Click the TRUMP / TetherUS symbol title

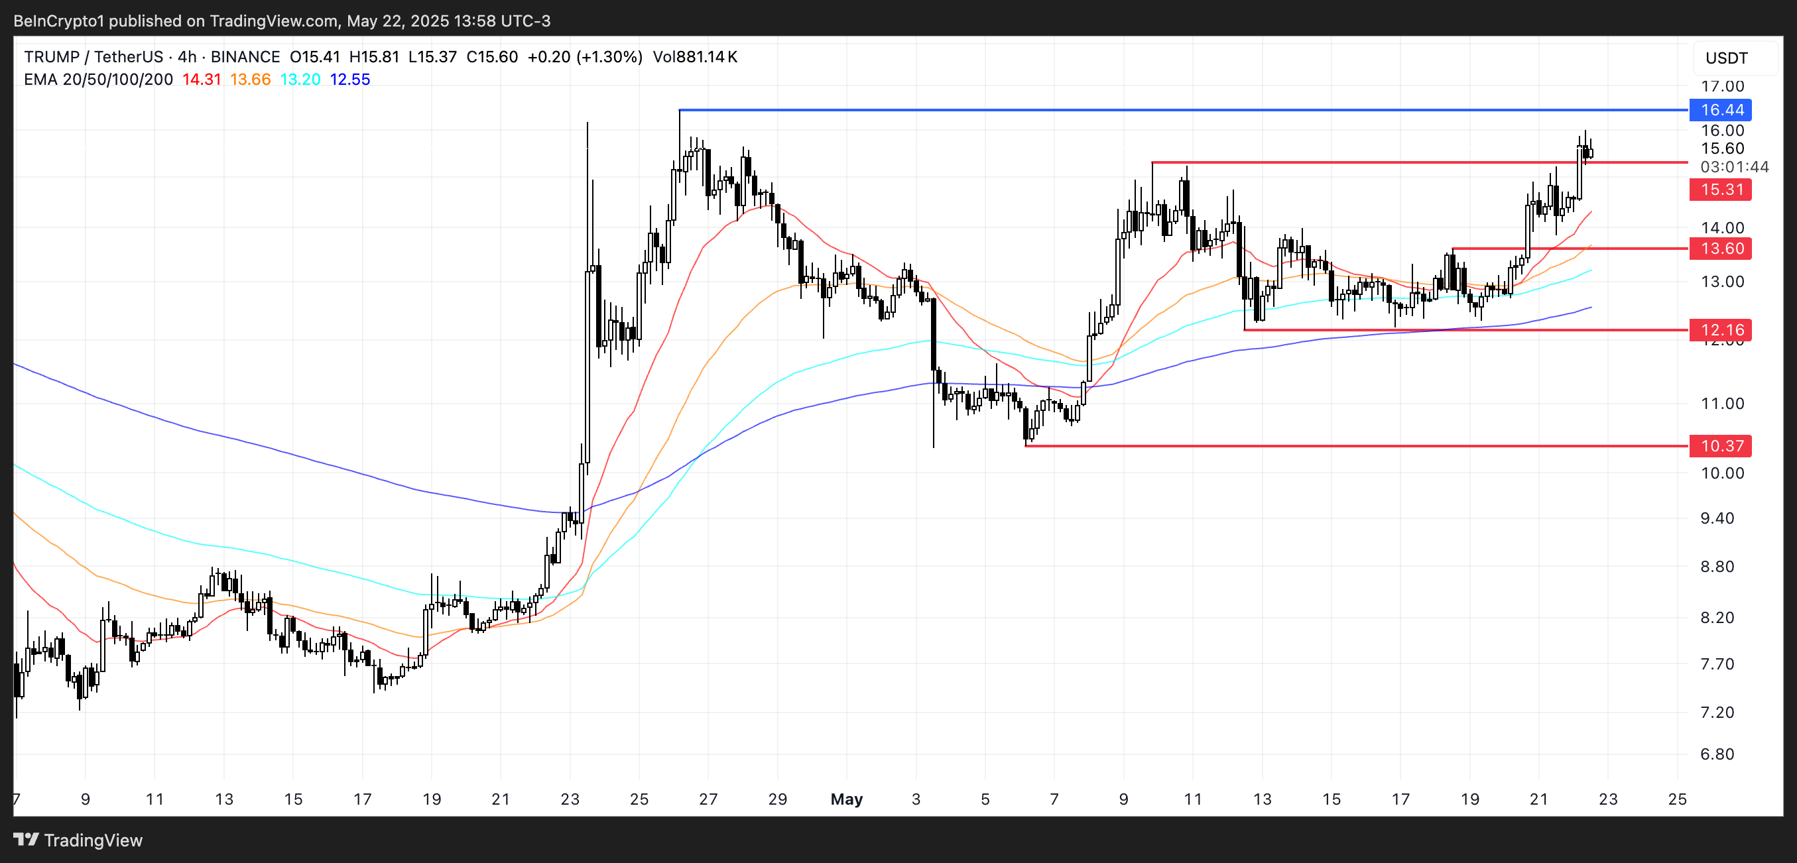[93, 57]
